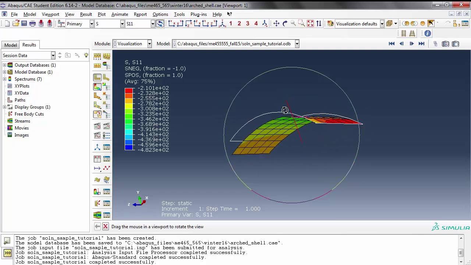This screenshot has height=265, width=471.
Task: Click the command line interface arrows icon
Action: (7, 253)
